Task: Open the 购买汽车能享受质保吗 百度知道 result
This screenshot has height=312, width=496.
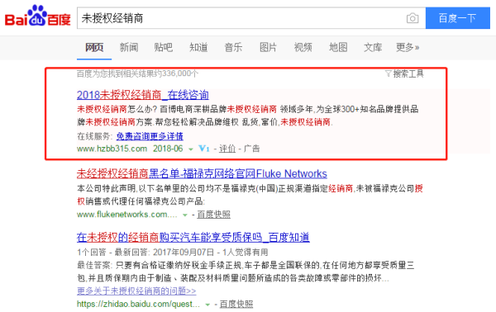Action: [x=193, y=237]
